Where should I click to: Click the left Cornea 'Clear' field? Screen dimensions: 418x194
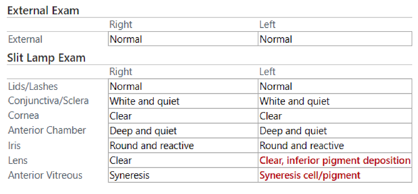point(335,116)
